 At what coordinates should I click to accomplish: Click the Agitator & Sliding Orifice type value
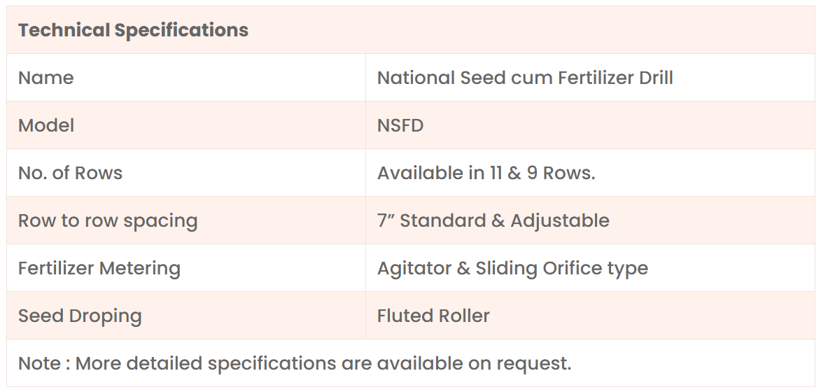[512, 268]
